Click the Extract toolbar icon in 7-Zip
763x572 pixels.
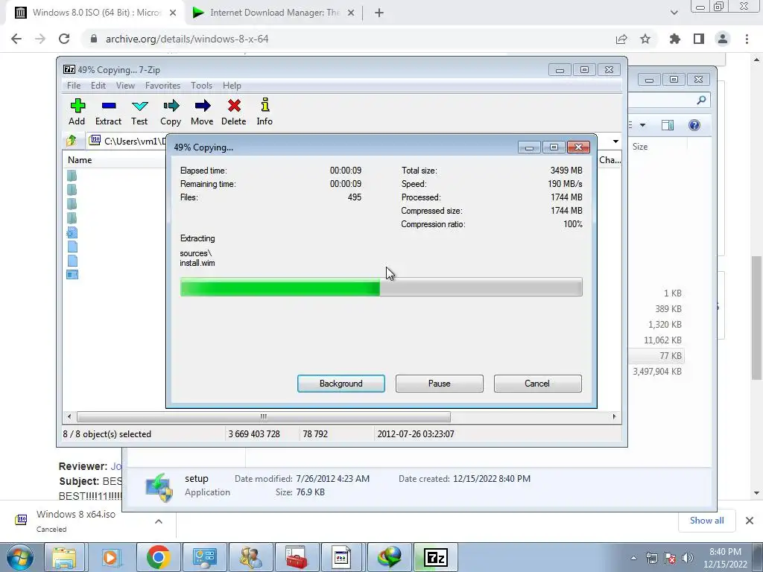[x=108, y=112]
